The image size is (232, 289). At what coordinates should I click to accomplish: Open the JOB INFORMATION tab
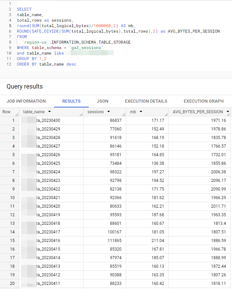click(x=26, y=101)
